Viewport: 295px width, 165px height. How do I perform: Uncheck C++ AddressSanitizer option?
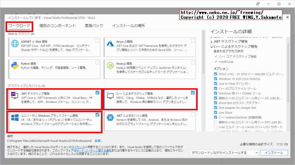(215, 117)
